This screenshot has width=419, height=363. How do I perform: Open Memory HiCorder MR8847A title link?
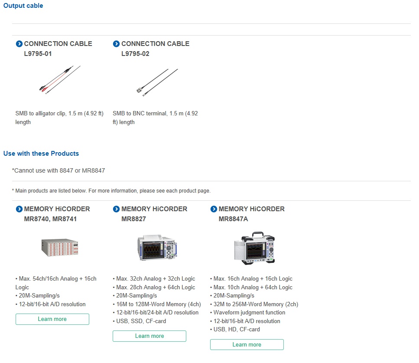pos(251,214)
